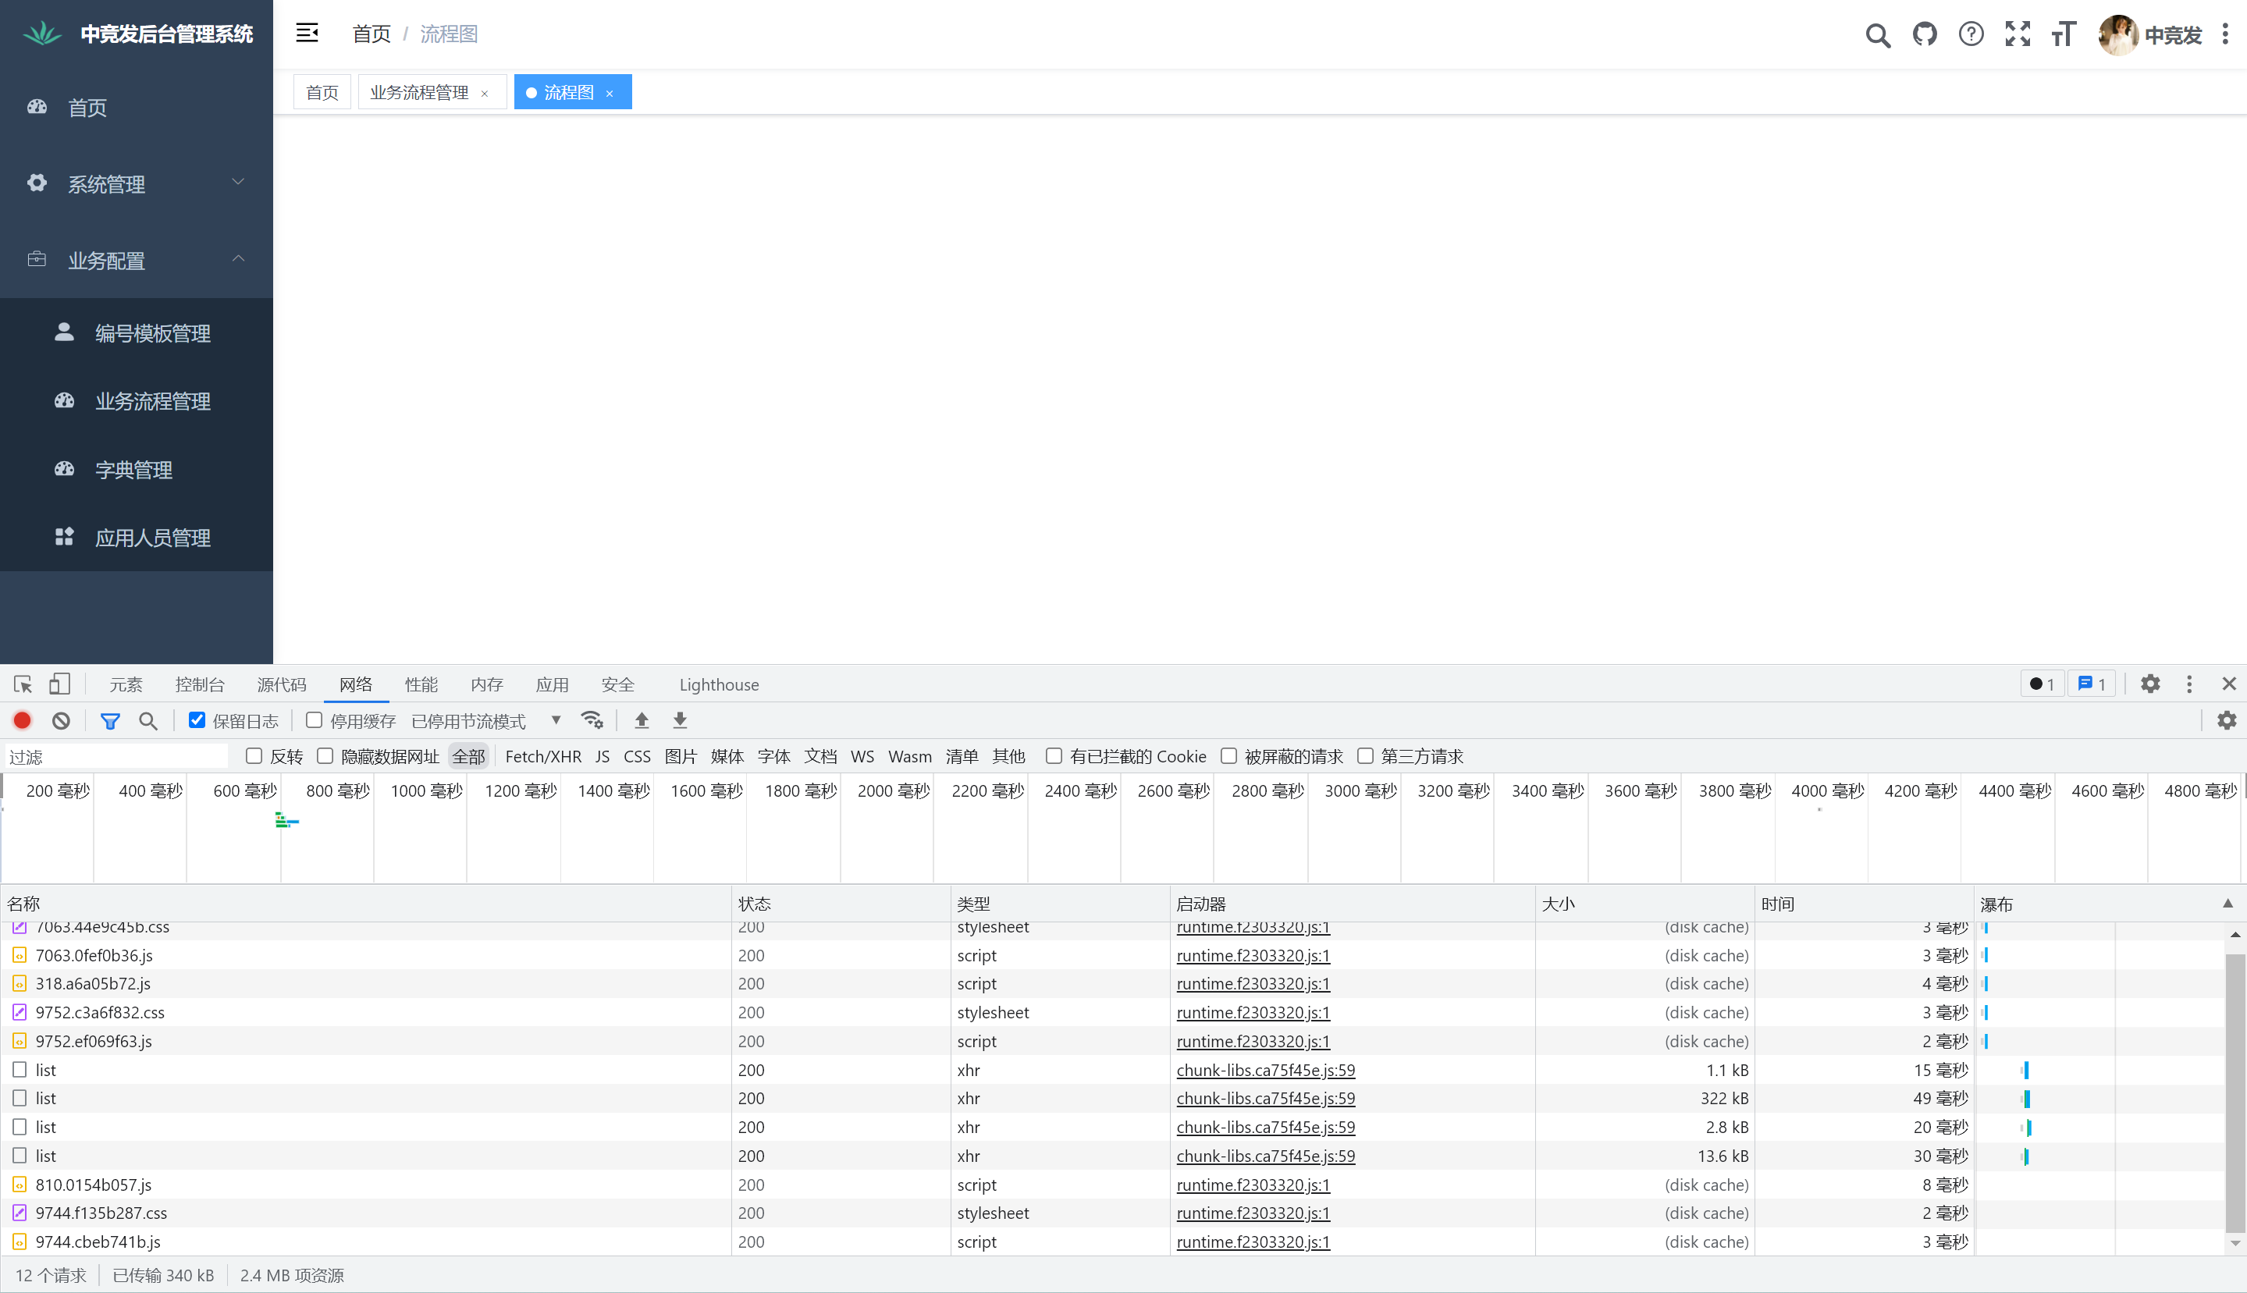Toggle fullscreen with the expand icon
Screen dimensions: 2247x1293
pos(2018,34)
